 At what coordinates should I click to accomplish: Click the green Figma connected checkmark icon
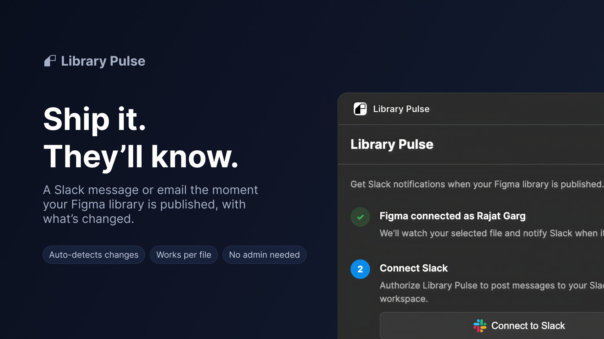pos(360,217)
